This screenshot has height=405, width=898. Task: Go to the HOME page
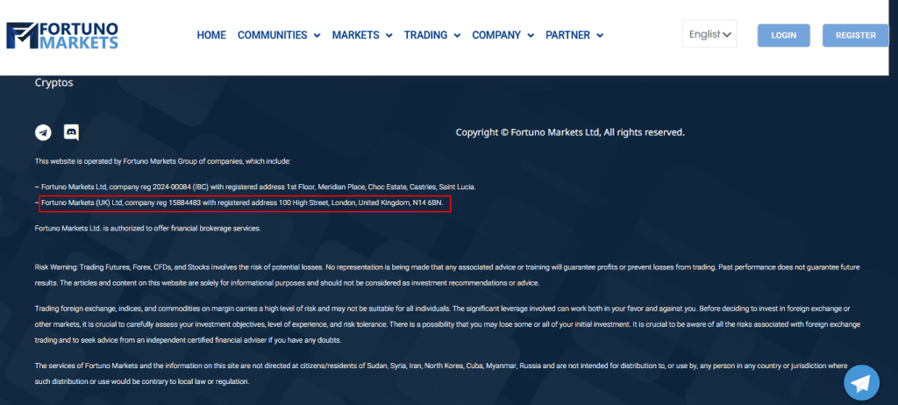click(211, 35)
